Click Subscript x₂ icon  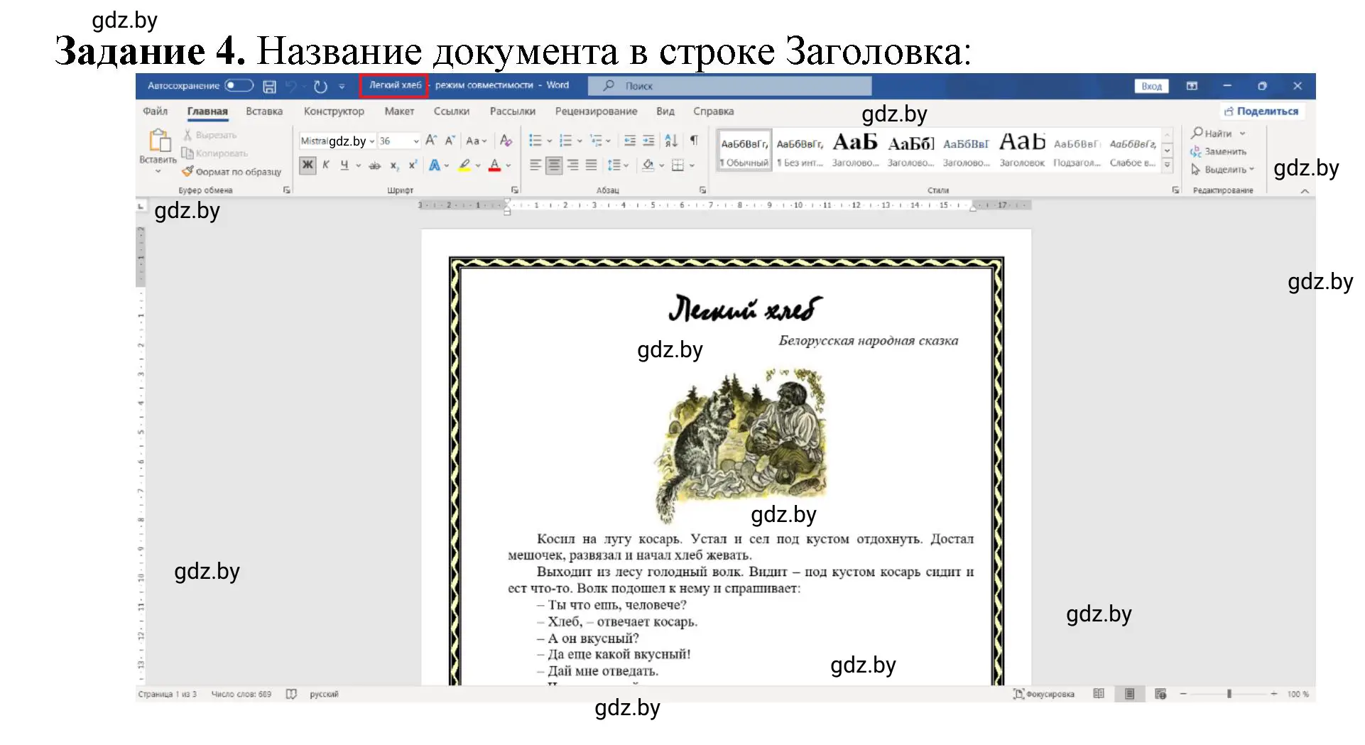coord(394,165)
